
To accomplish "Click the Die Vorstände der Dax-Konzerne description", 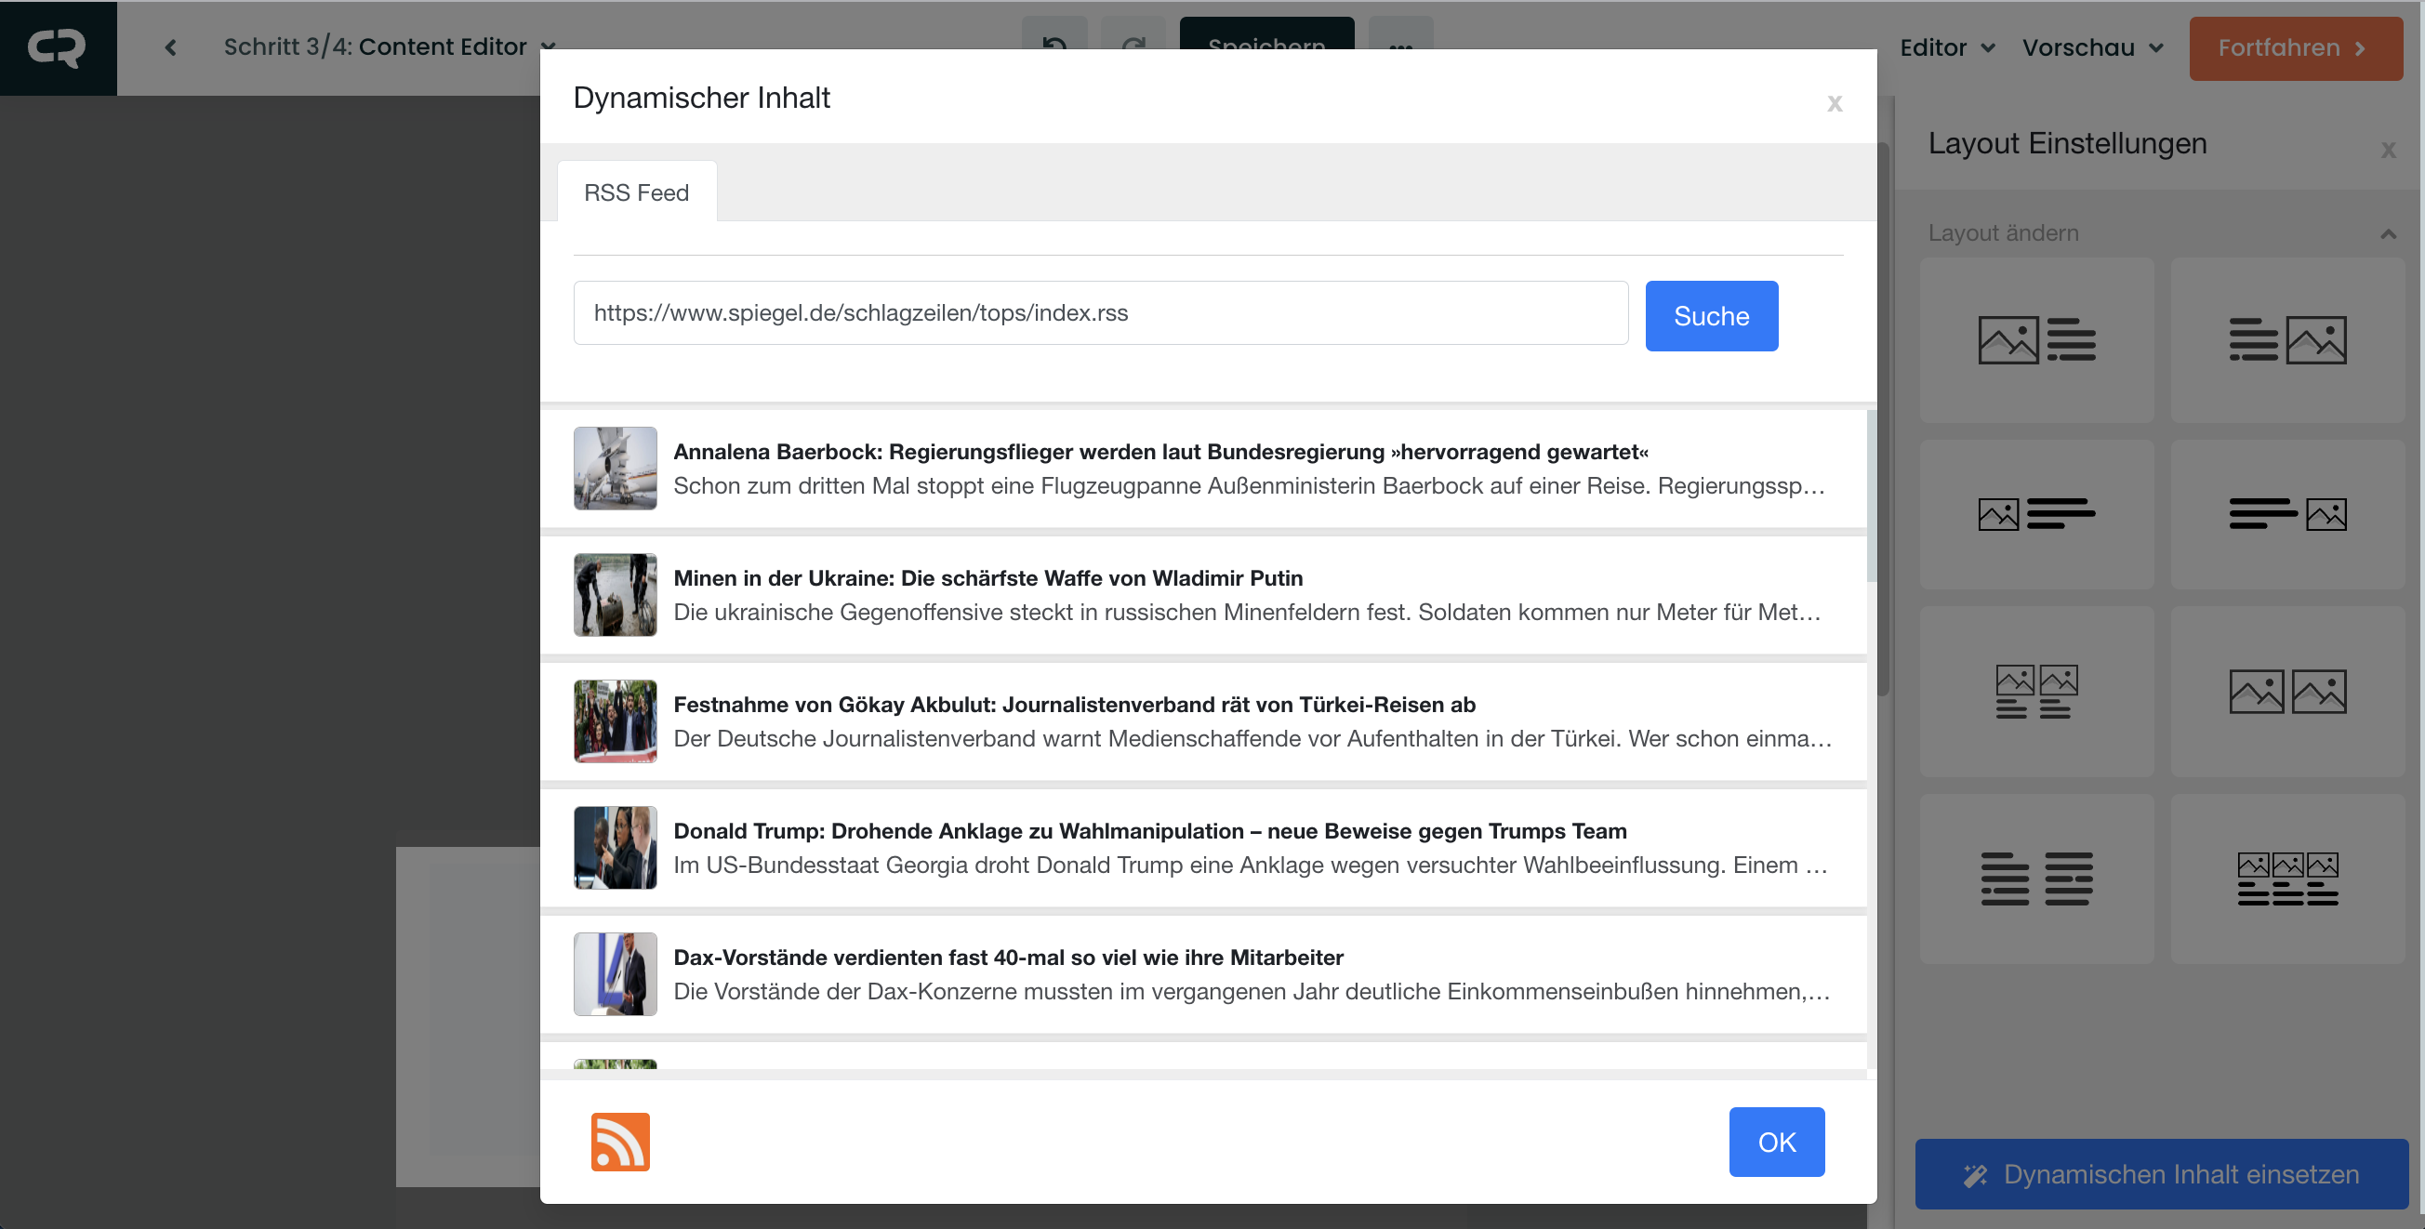I will coord(1252,991).
